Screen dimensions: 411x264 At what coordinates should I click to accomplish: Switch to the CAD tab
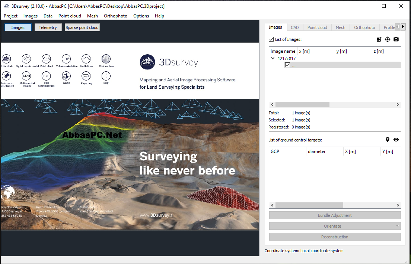click(294, 27)
